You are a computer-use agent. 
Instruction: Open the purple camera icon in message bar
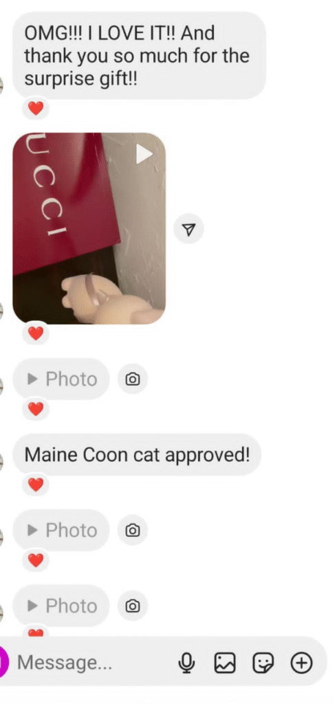tap(3, 663)
